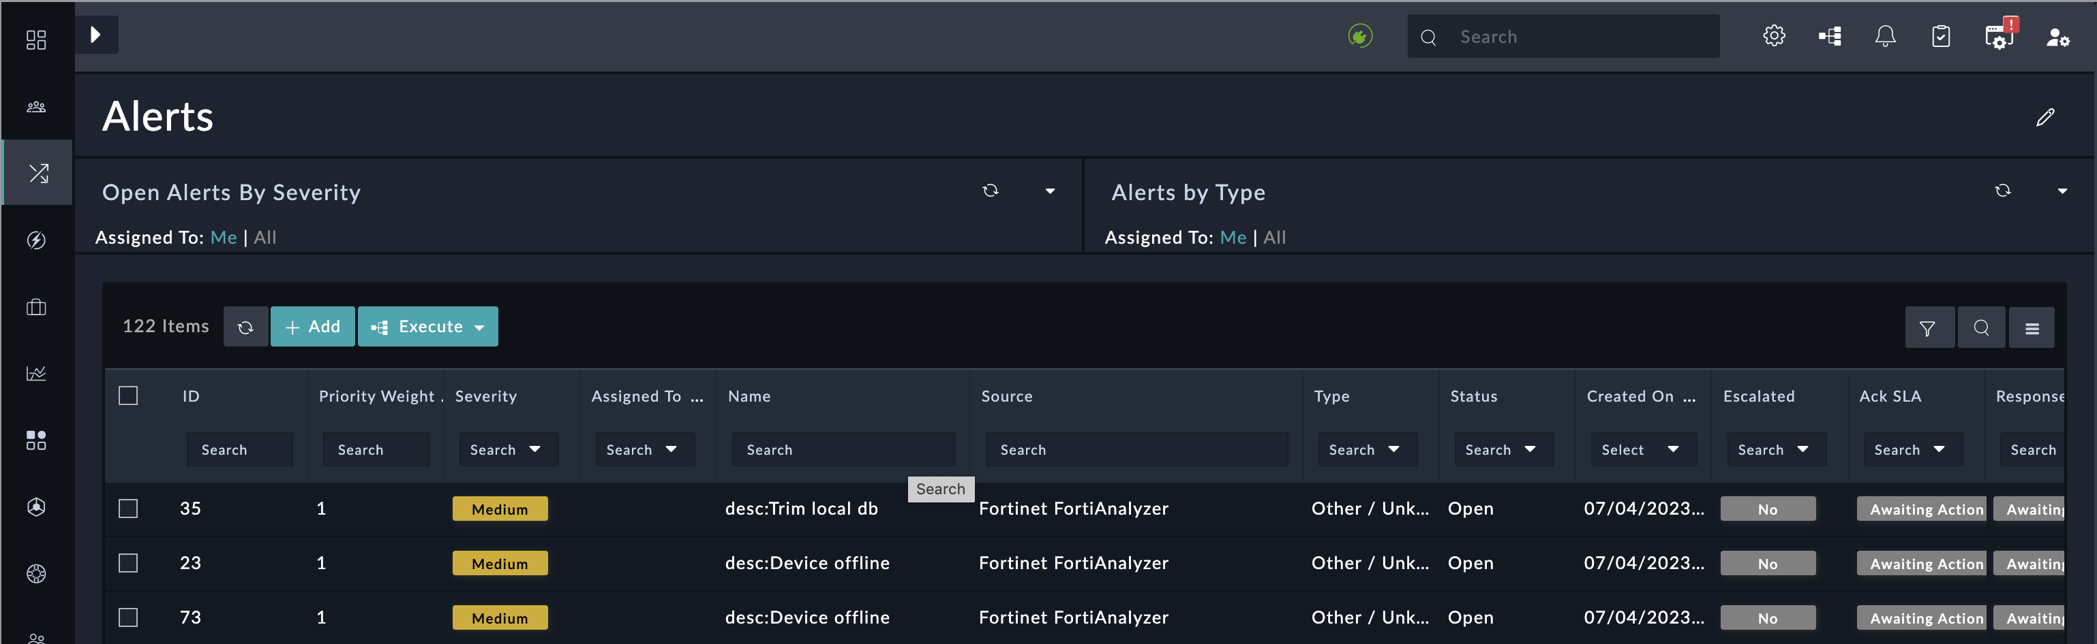Refresh the Alerts by Type widget

click(x=2002, y=191)
